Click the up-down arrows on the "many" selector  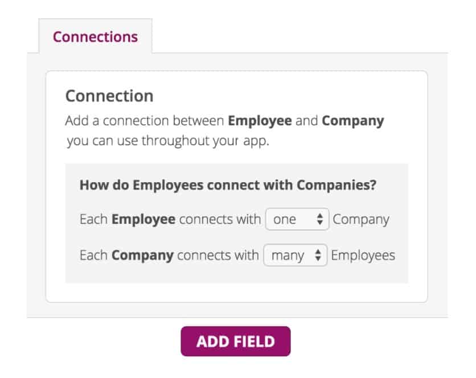tap(318, 256)
